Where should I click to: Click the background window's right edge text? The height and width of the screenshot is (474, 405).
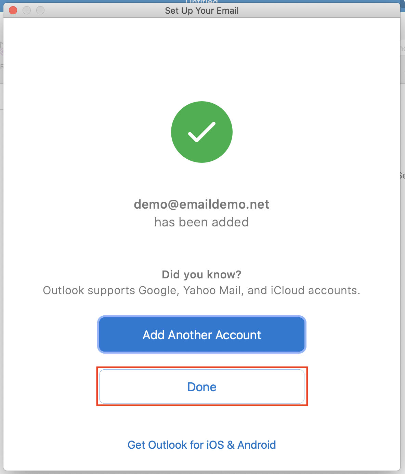coord(402,176)
